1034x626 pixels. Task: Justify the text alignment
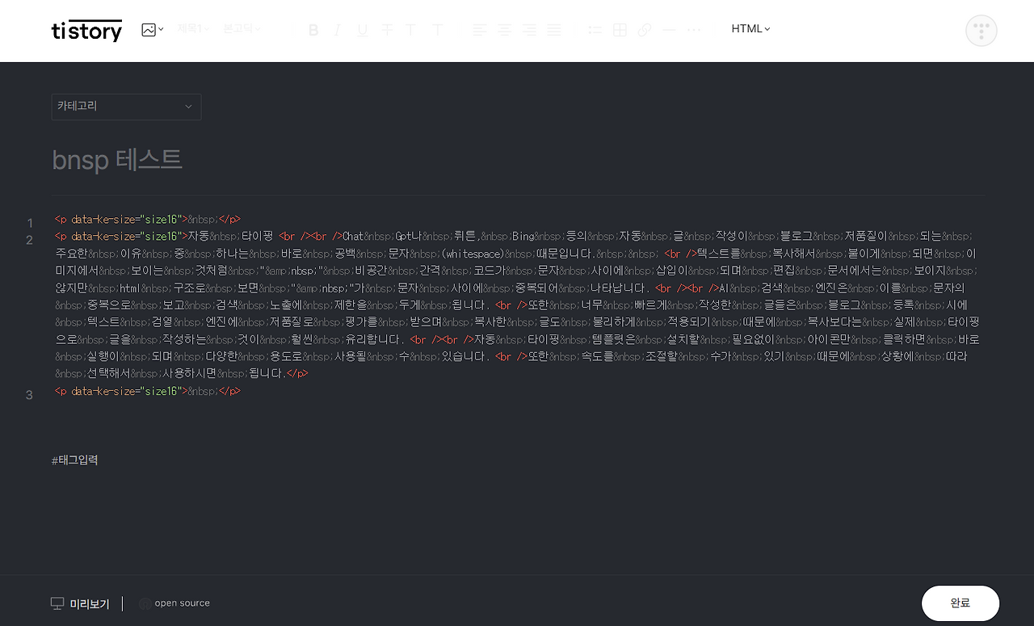pos(553,30)
